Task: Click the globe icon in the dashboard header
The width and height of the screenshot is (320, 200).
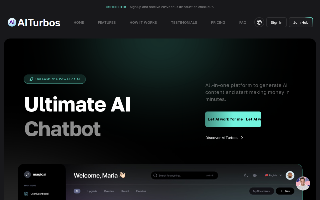Action: click(x=255, y=175)
